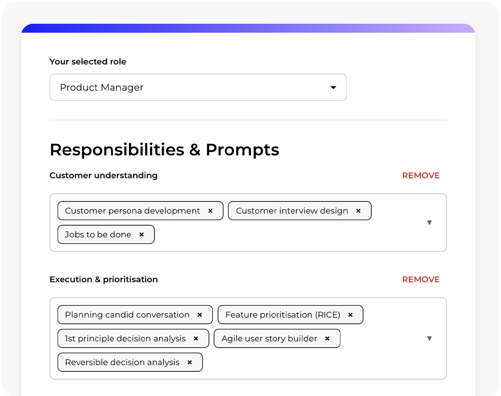Click the Customer interview design chip label

tap(292, 211)
